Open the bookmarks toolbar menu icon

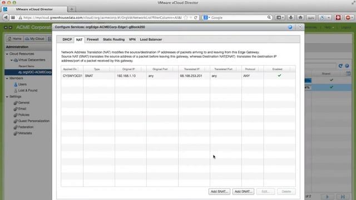tap(280, 17)
